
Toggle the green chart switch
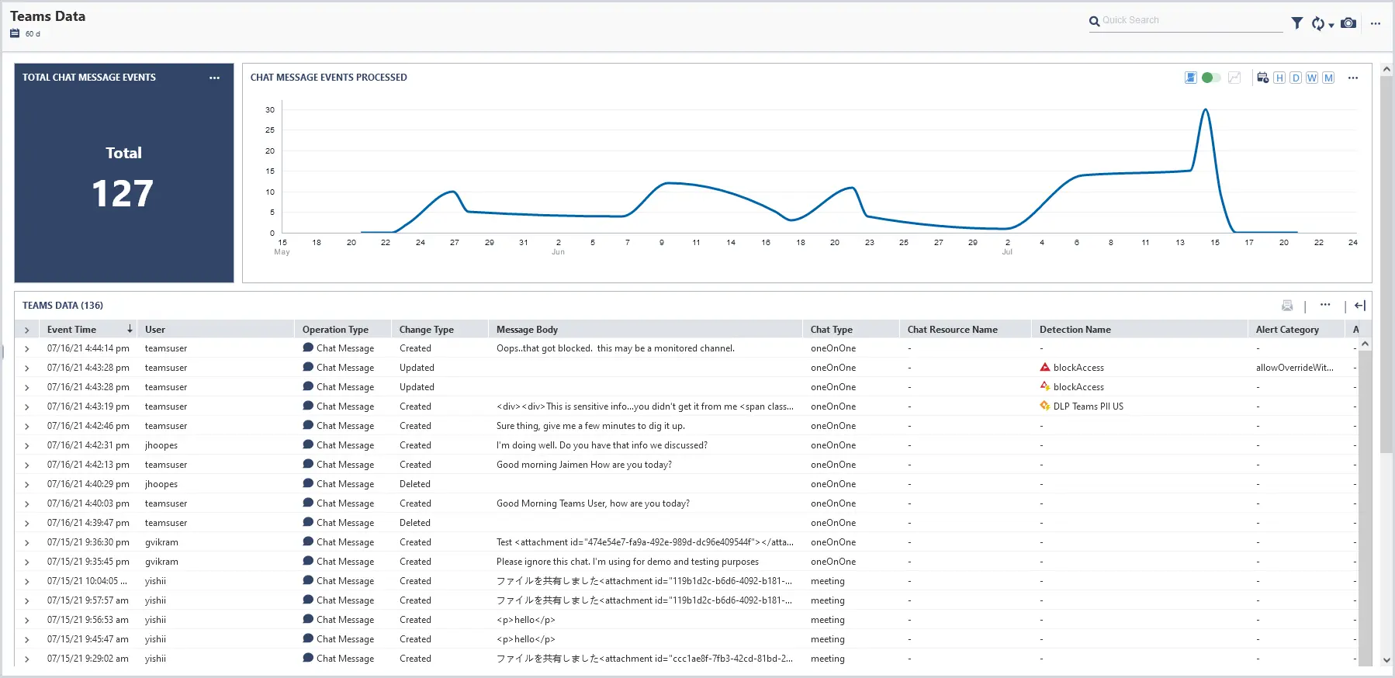(1210, 78)
